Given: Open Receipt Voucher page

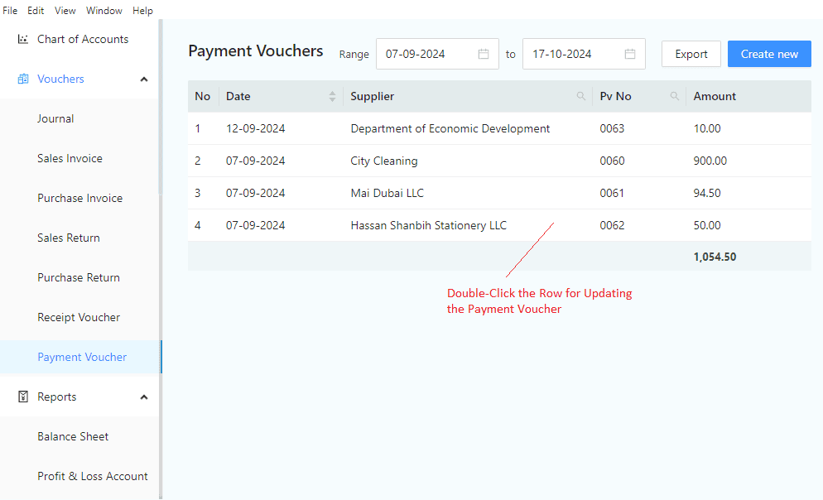Looking at the screenshot, I should [79, 317].
